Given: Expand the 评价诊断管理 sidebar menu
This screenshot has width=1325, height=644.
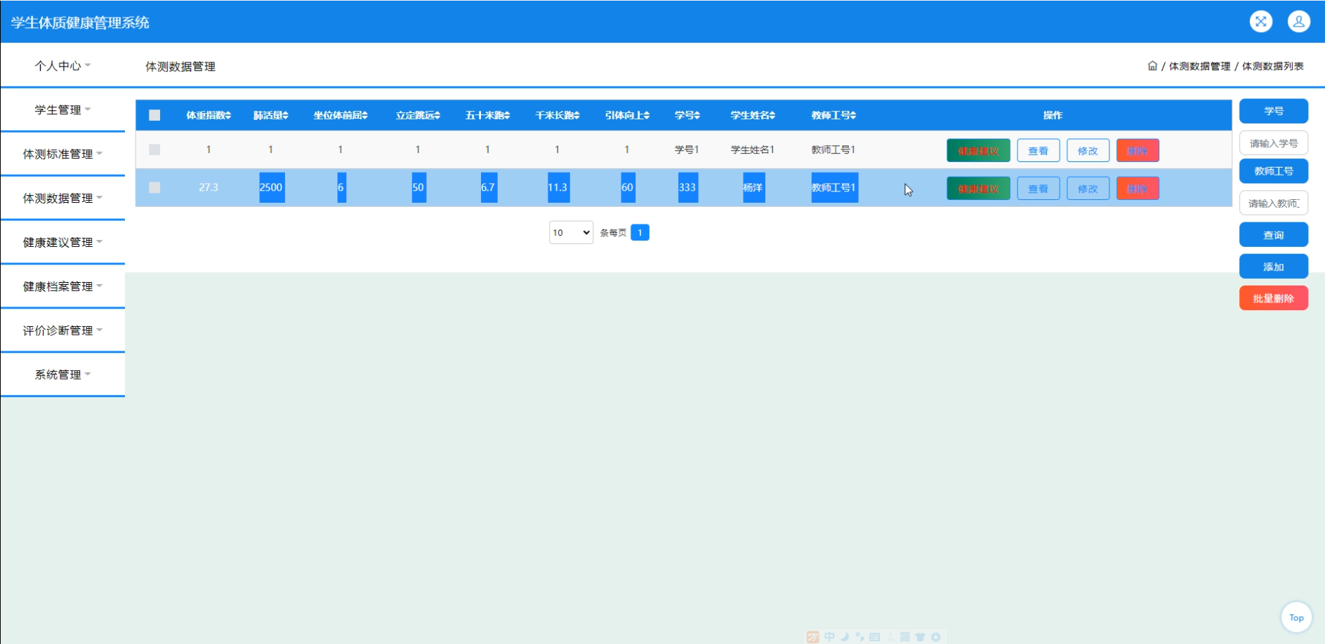Looking at the screenshot, I should click(x=62, y=330).
